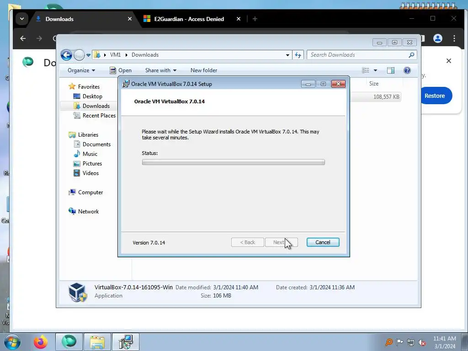Click the orange magnifier tray icon
The image size is (468, 351).
click(388, 342)
